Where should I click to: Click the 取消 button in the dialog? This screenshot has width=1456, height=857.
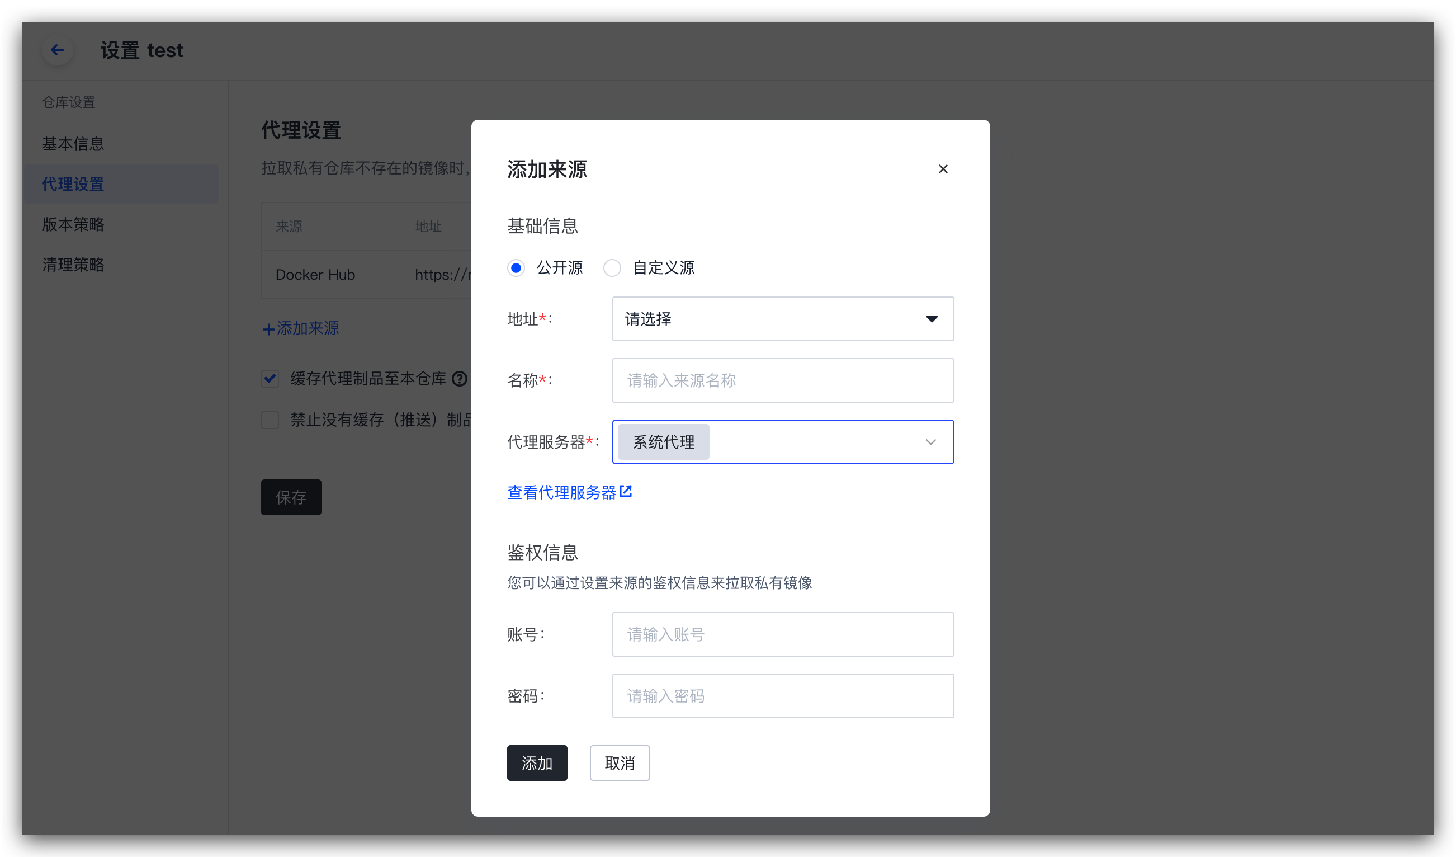click(x=620, y=763)
